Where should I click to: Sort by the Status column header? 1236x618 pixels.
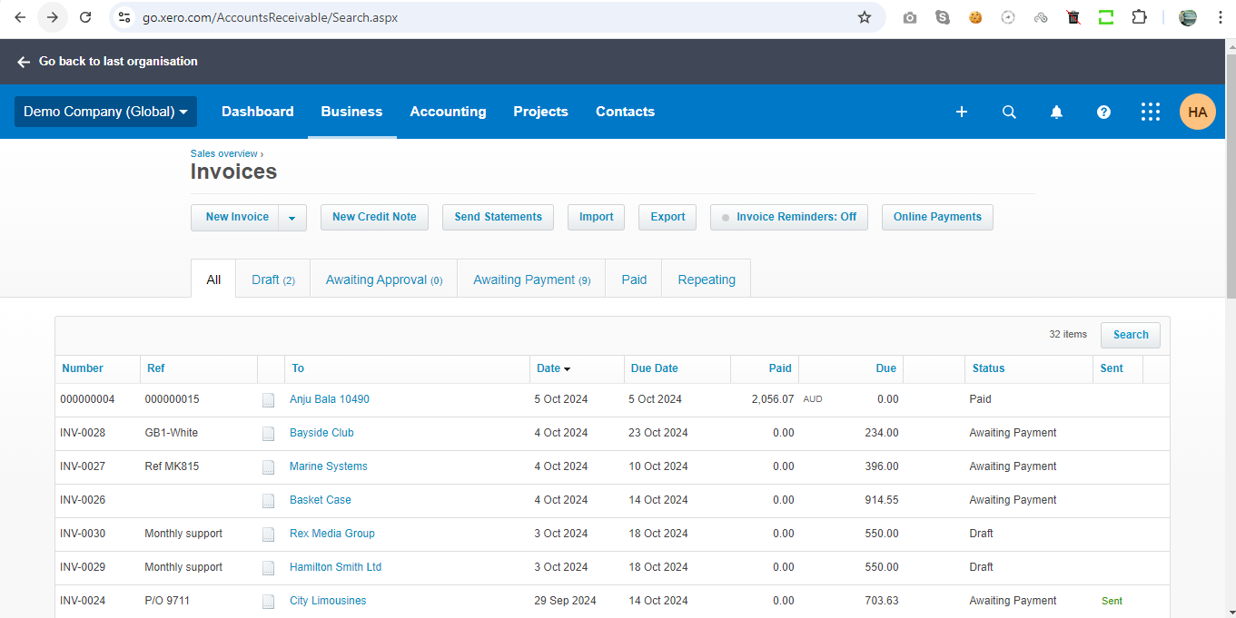[x=989, y=368]
